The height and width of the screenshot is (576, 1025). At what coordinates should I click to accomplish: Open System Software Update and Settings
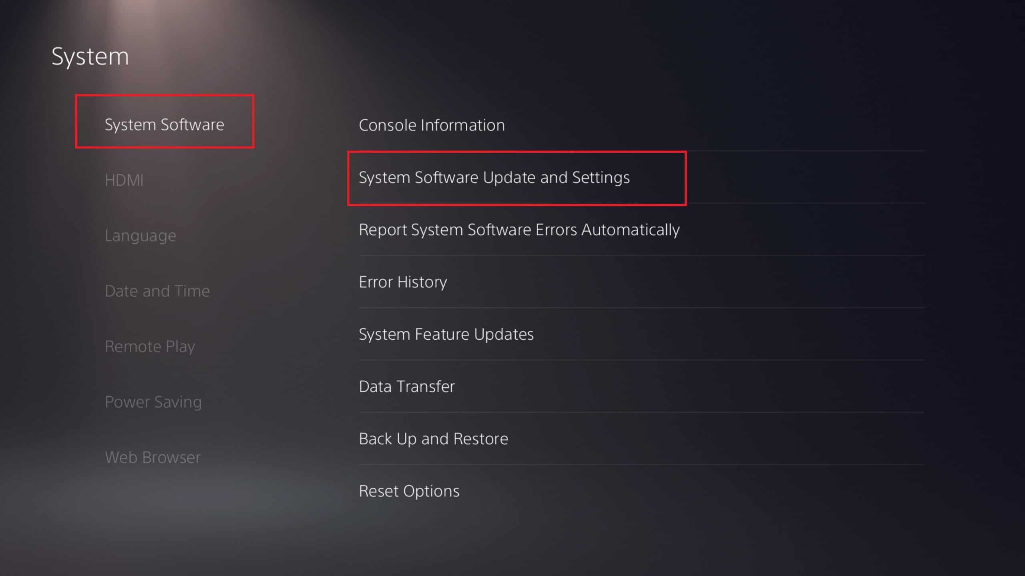494,178
